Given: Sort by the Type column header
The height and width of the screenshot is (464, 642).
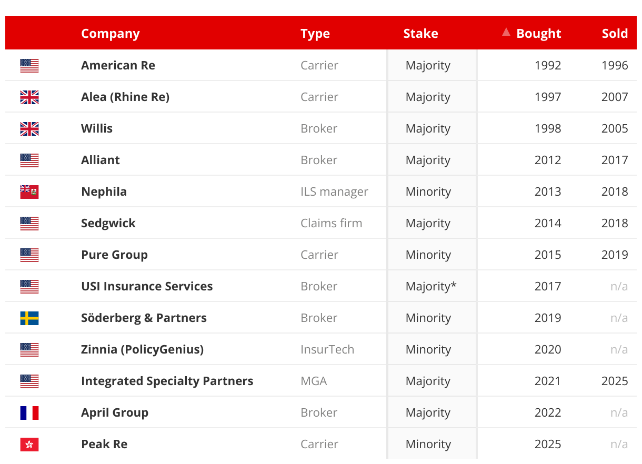Looking at the screenshot, I should tap(315, 34).
